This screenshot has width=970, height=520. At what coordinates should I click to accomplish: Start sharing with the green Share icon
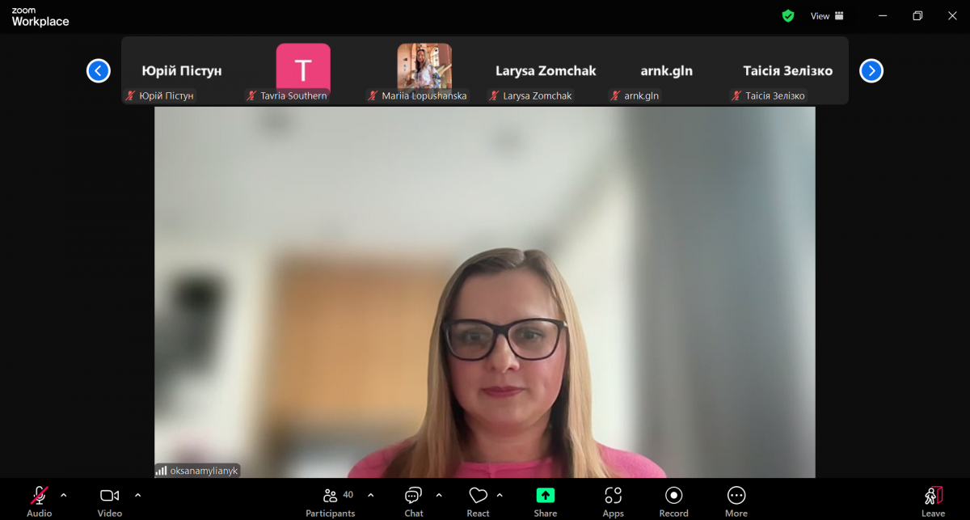click(x=546, y=496)
